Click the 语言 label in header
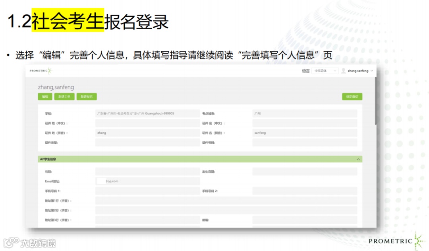Viewport: 429px width, 251px height. tap(305, 71)
